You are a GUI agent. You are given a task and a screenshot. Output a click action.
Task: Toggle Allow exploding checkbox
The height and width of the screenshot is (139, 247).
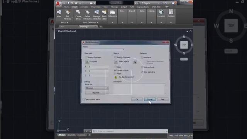point(142,72)
